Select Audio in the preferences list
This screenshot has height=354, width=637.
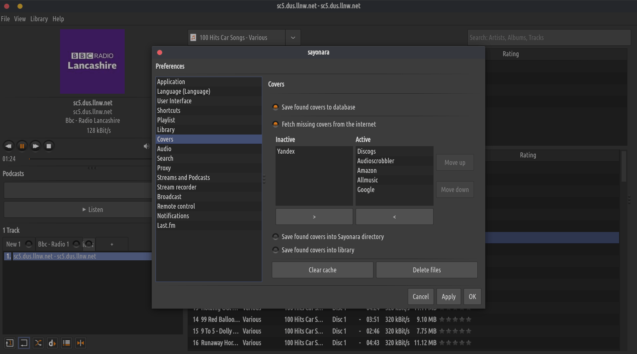(164, 149)
